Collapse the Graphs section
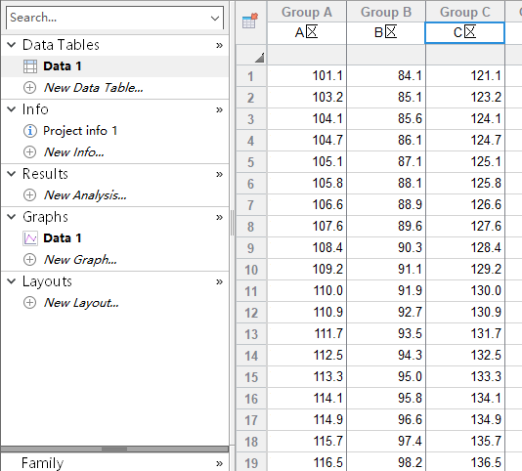This screenshot has width=522, height=471. point(12,217)
